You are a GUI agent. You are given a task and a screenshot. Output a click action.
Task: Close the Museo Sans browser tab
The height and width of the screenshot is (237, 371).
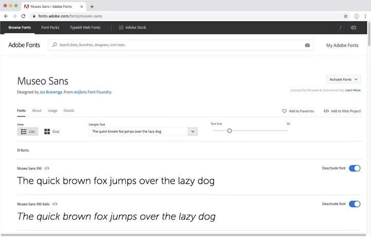[x=81, y=7]
